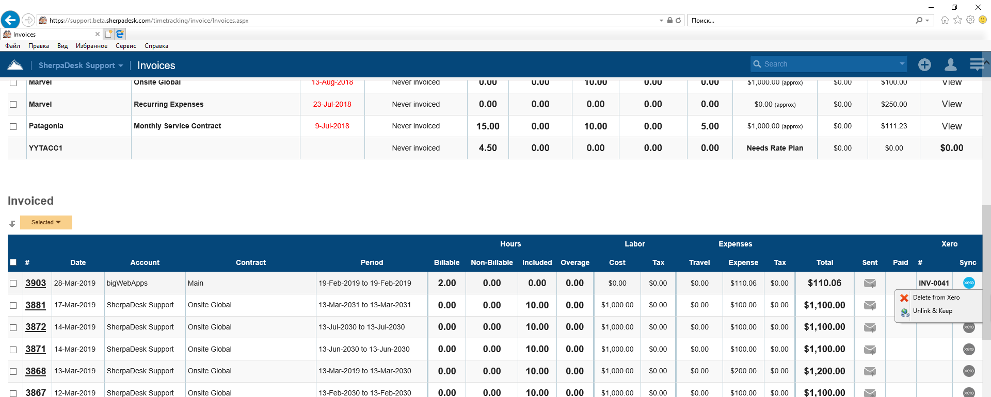Screen dimensions: 991x397
Task: Open the user profile icon in header
Action: click(950, 64)
